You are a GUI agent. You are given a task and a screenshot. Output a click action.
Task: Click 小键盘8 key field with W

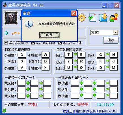(46, 55)
